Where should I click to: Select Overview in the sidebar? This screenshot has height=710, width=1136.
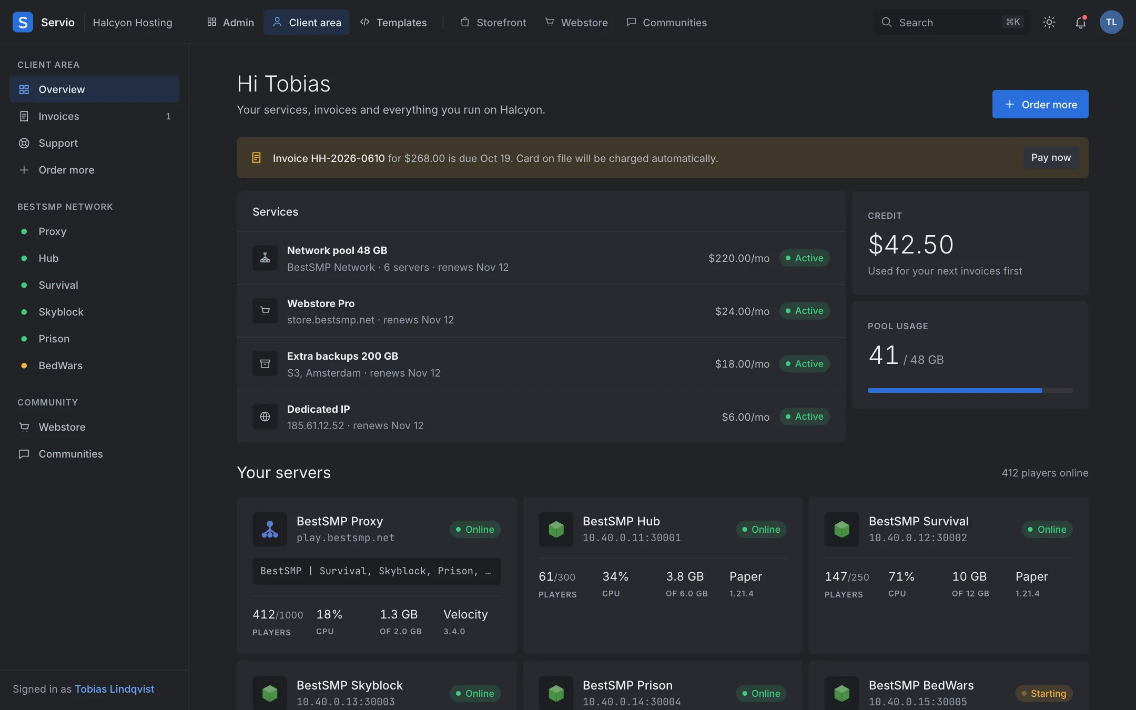tap(94, 89)
